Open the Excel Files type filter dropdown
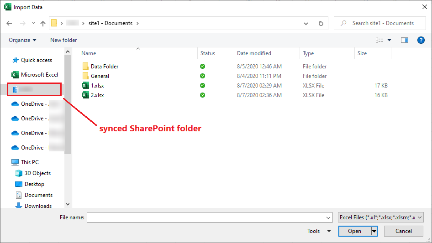 click(x=381, y=217)
